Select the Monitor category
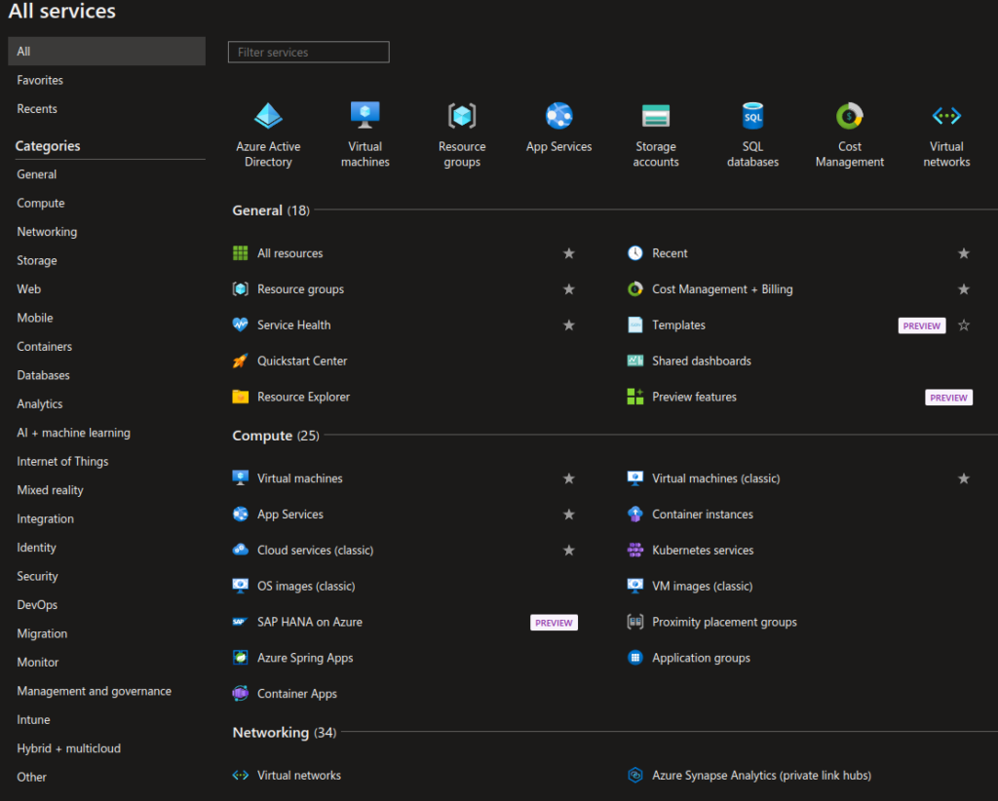998x801 pixels. click(38, 663)
